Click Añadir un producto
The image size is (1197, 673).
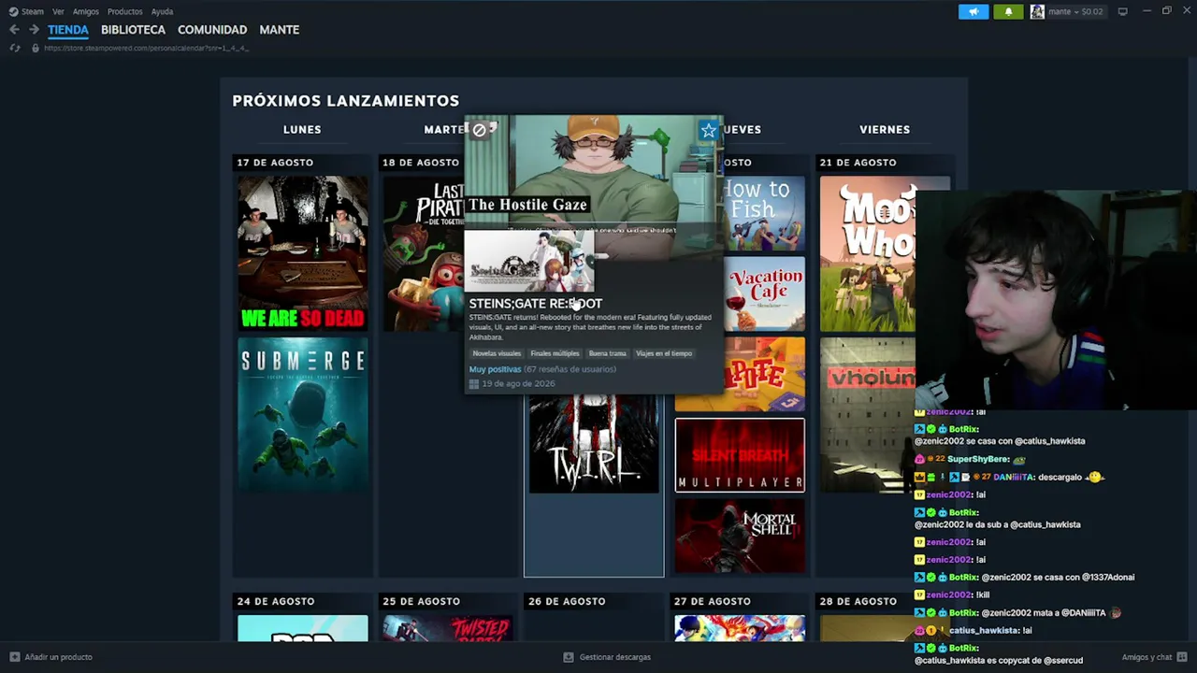[58, 657]
